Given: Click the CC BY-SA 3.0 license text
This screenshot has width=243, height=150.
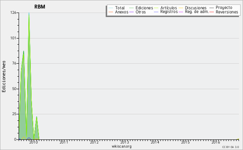Looking at the screenshot, I should pyautogui.click(x=230, y=147).
